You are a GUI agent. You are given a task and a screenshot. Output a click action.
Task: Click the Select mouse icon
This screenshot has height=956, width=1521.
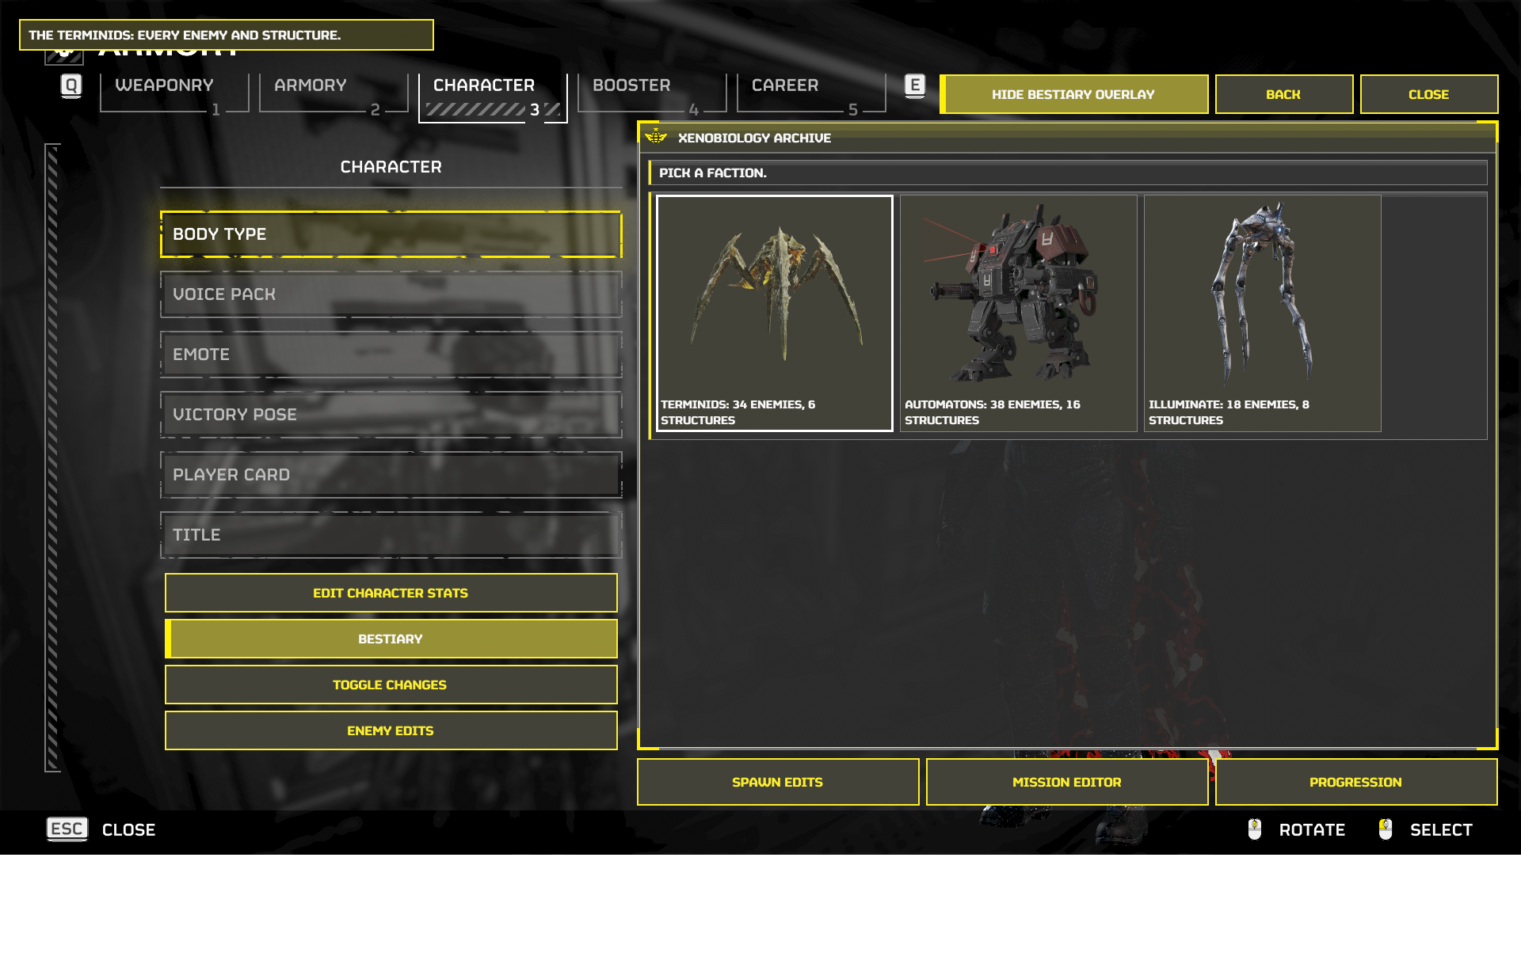pyautogui.click(x=1386, y=829)
